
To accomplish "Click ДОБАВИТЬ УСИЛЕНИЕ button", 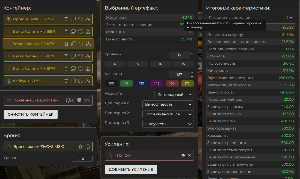I will click(x=131, y=169).
